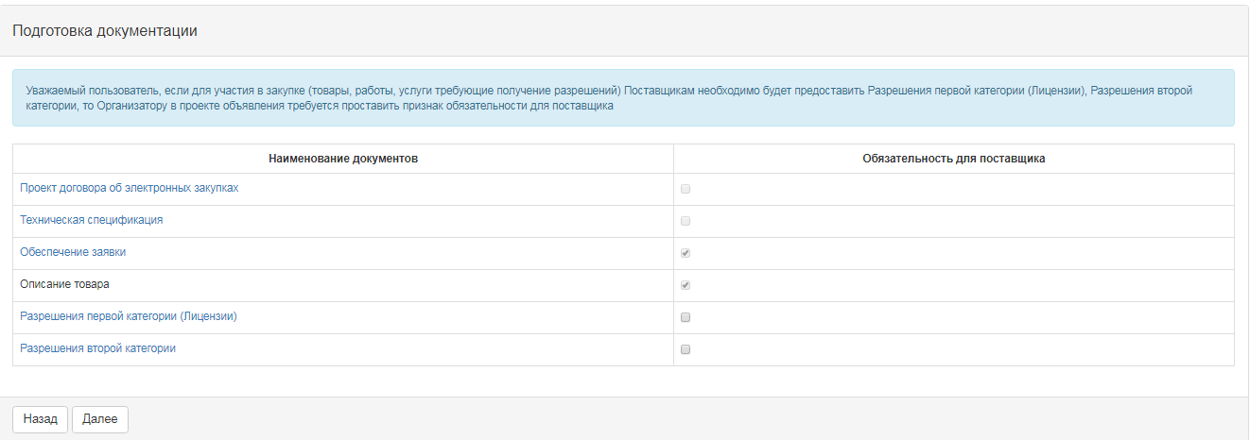1250x440 pixels.
Task: Enable Разрешения первой категории (Лицензии) checkbox
Action: tap(686, 317)
